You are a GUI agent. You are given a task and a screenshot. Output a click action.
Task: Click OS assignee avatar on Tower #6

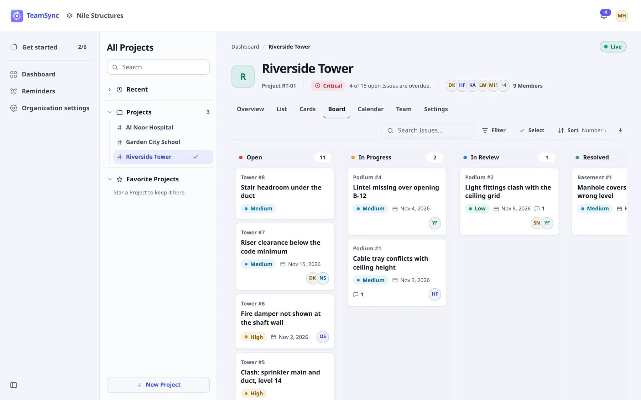pos(323,337)
